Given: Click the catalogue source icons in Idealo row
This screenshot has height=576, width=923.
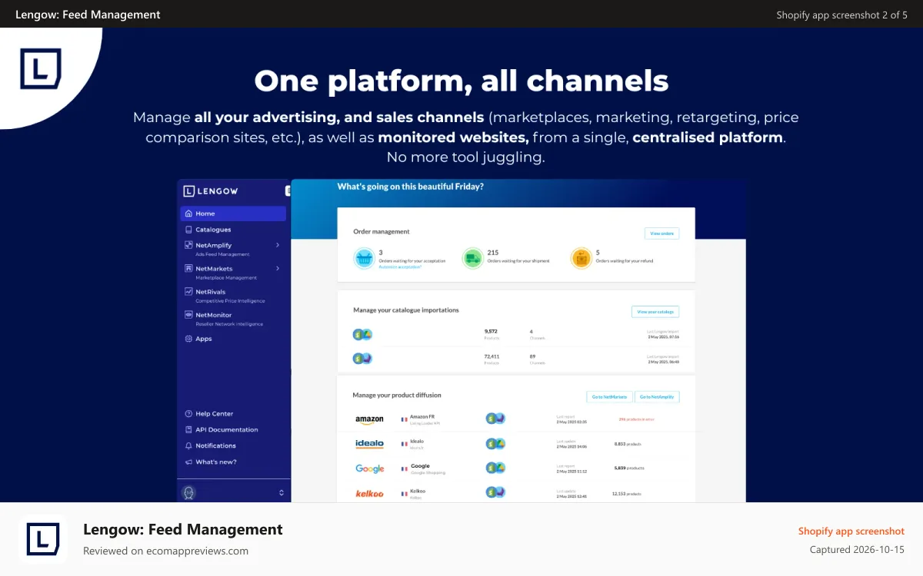Looking at the screenshot, I should (x=495, y=443).
